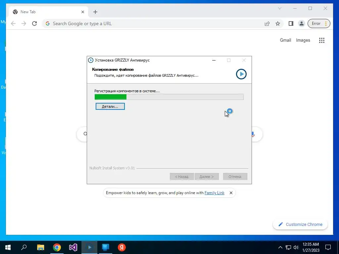The width and height of the screenshot is (339, 254).
Task: Click the disabled Назад button
Action: click(x=182, y=177)
